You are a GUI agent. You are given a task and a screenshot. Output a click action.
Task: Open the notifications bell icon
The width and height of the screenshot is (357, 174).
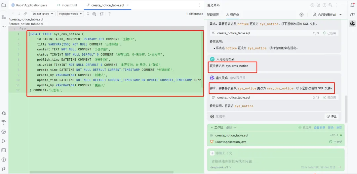coord(352,5)
